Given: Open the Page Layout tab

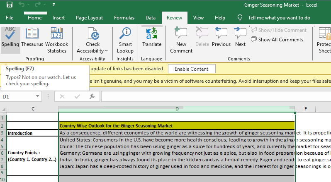Looking at the screenshot, I should pyautogui.click(x=89, y=18).
